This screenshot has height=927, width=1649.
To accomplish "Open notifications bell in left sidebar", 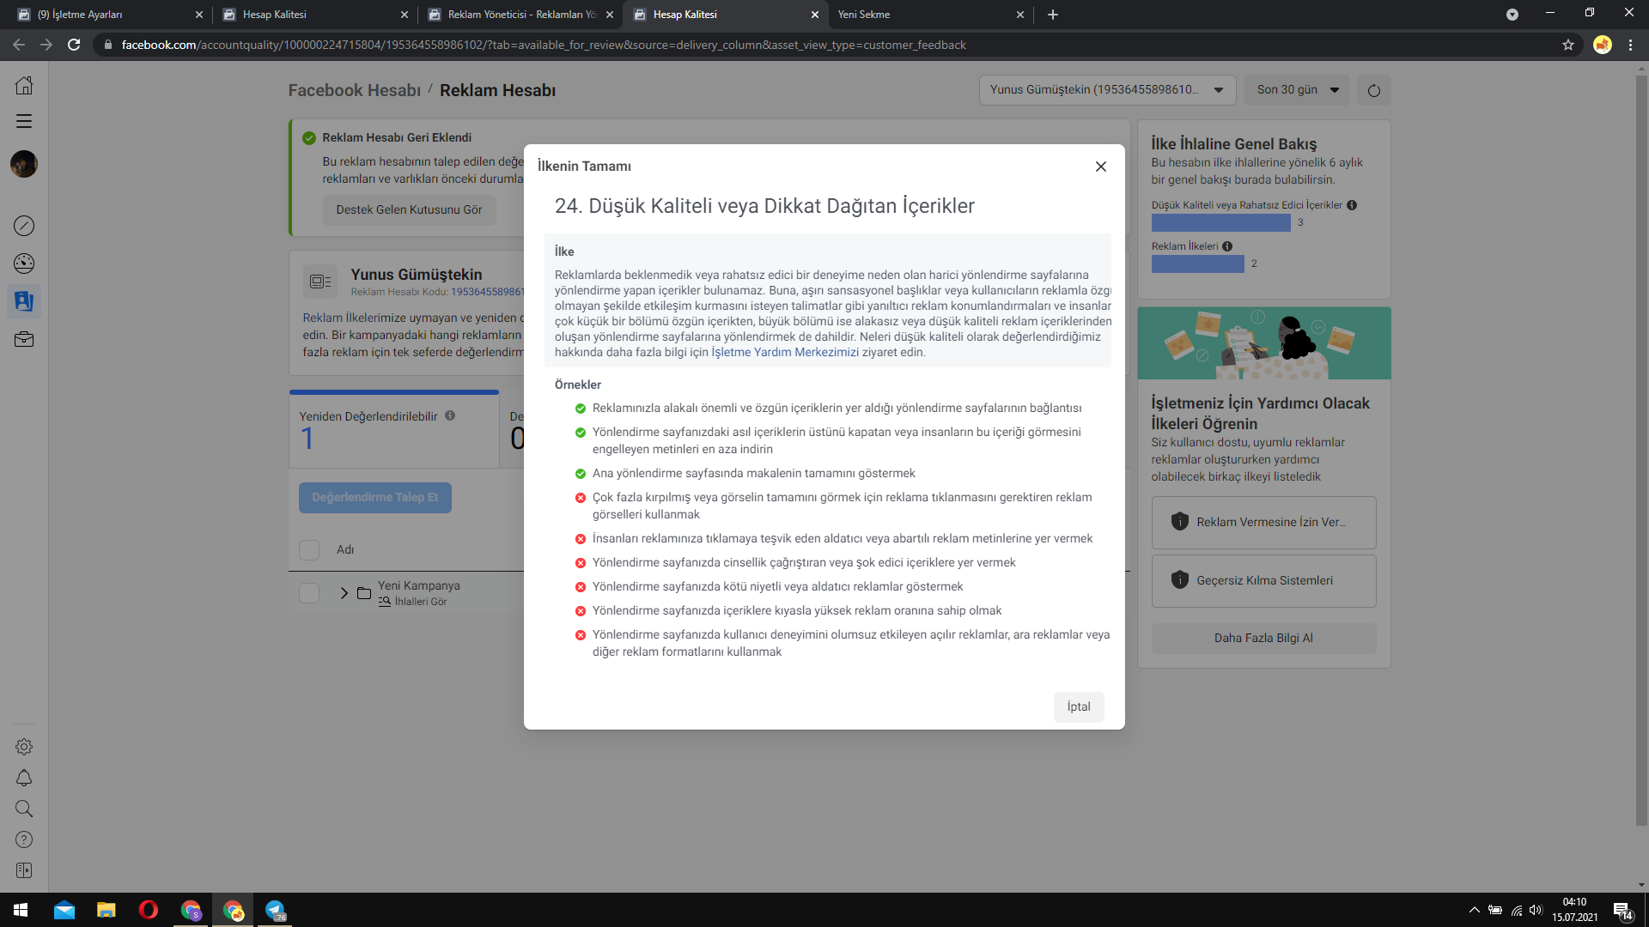I will (x=24, y=778).
